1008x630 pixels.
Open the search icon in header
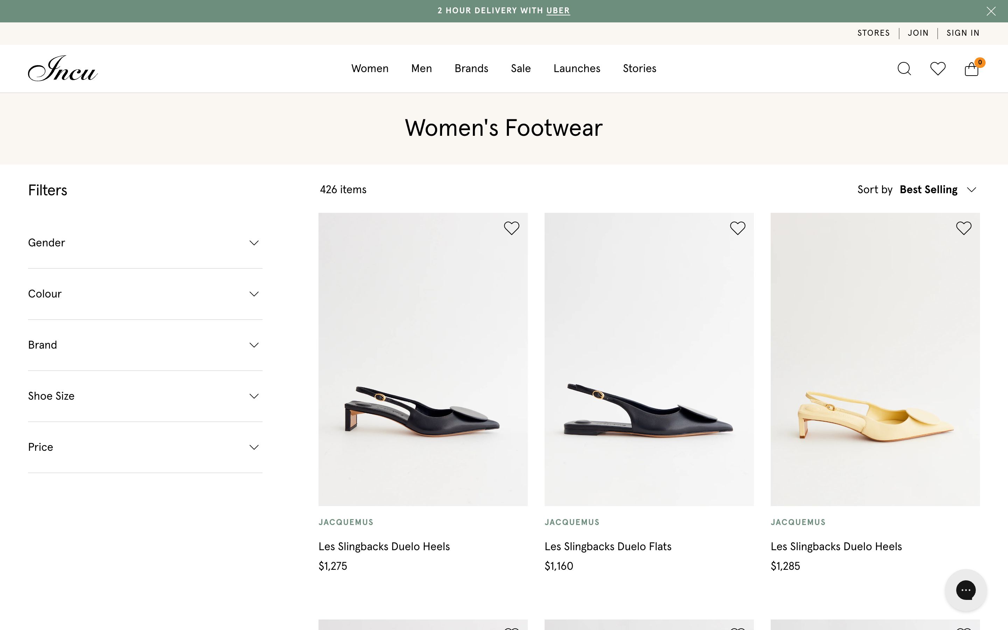click(x=904, y=69)
